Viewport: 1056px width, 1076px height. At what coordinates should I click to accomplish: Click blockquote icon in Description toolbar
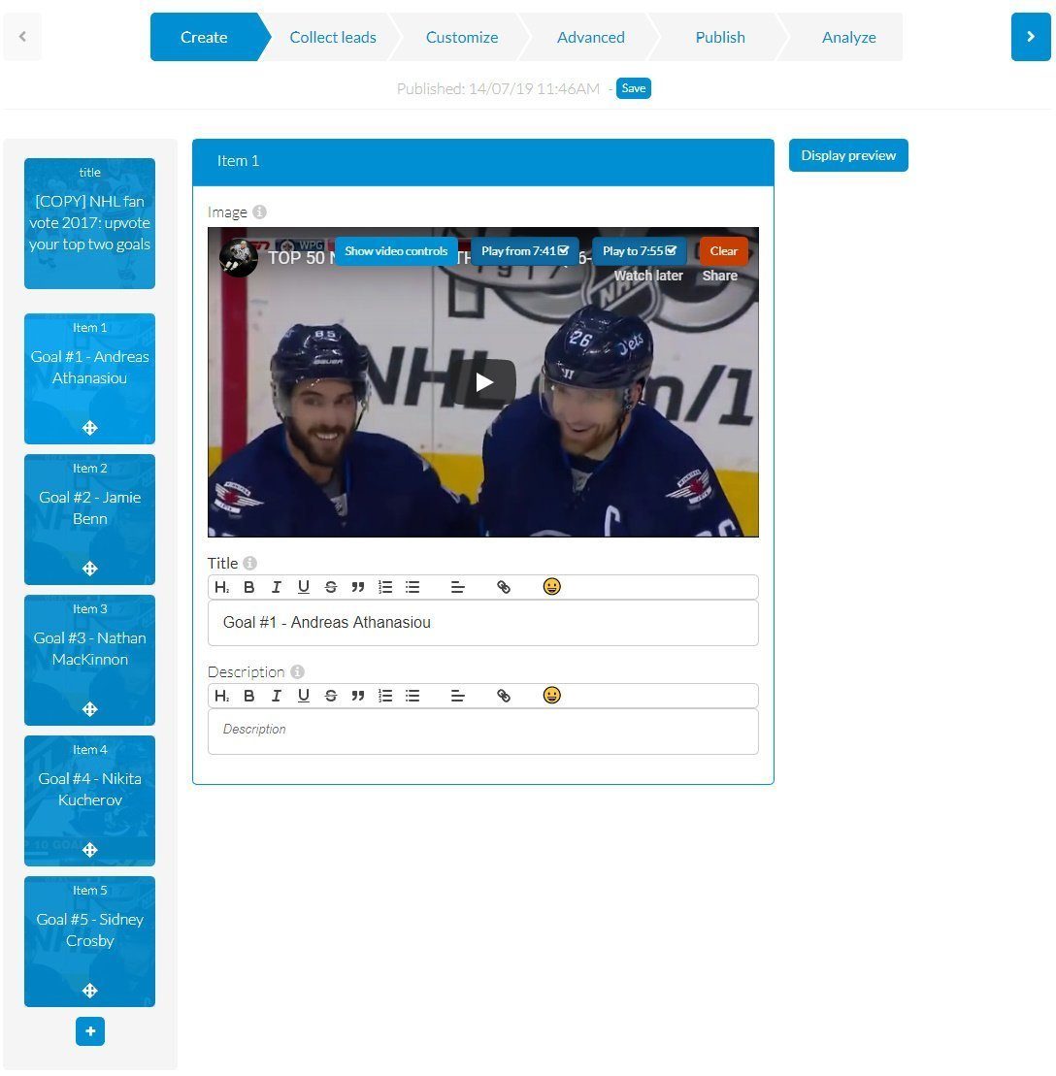[x=358, y=696]
